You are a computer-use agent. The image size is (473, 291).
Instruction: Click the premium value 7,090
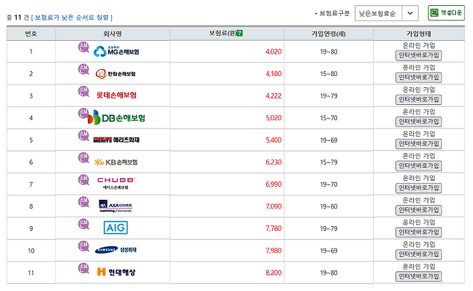[273, 206]
